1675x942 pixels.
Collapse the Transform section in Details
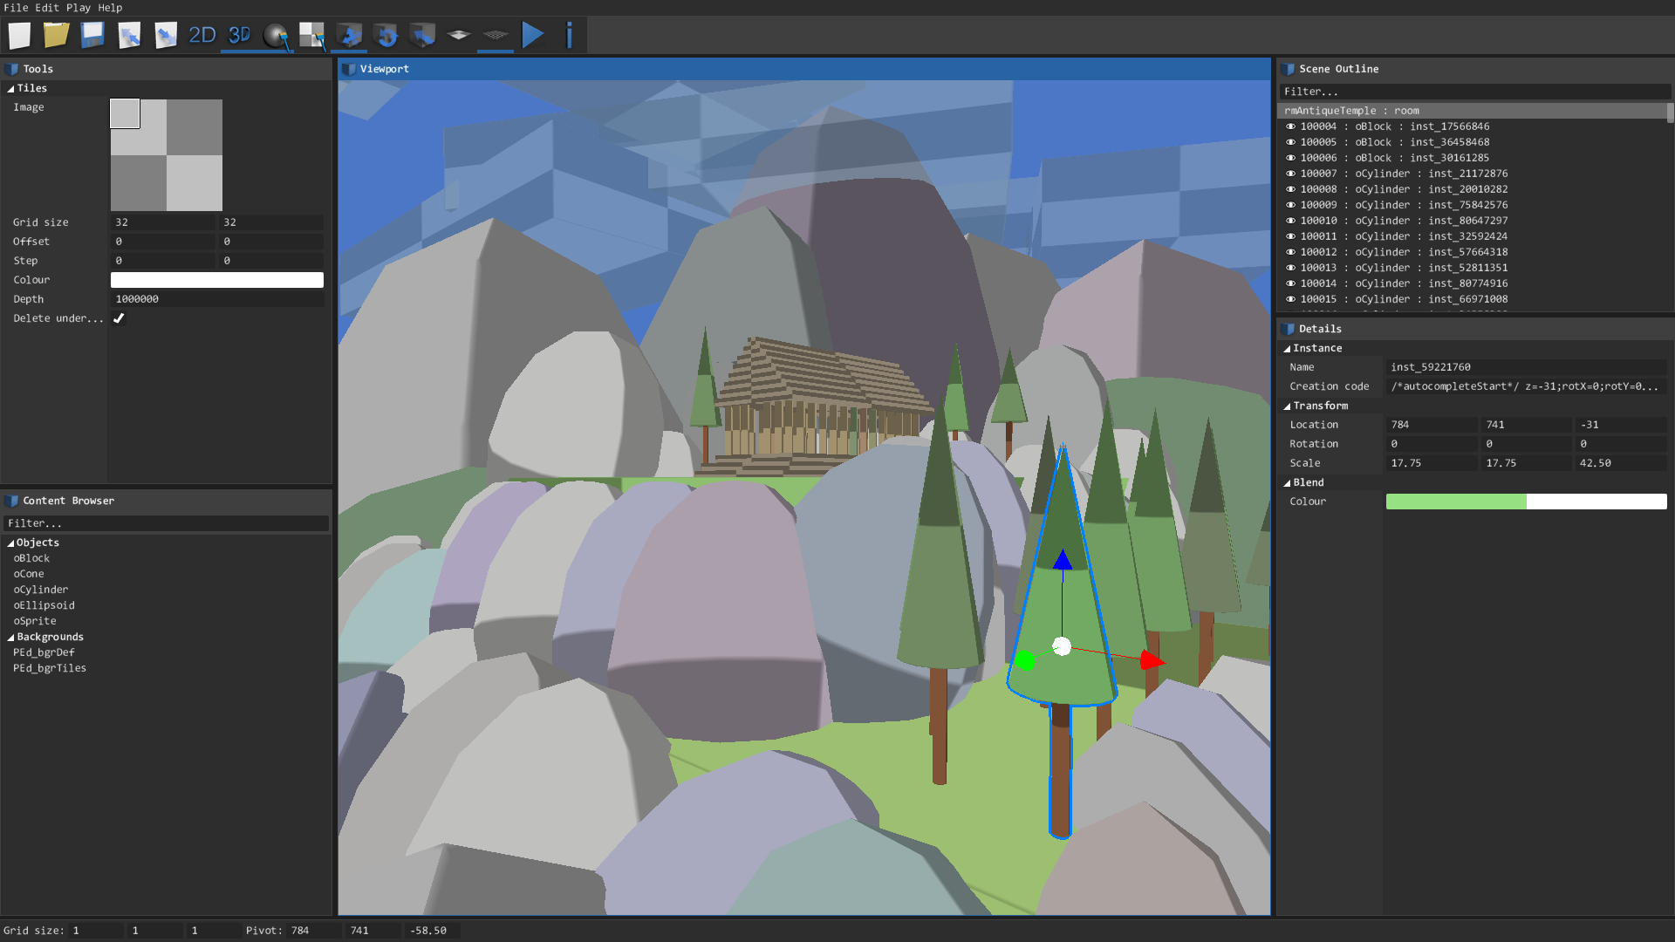click(1287, 406)
